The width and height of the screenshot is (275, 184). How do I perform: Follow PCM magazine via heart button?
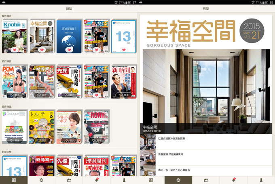pyautogui.click(x=15, y=95)
